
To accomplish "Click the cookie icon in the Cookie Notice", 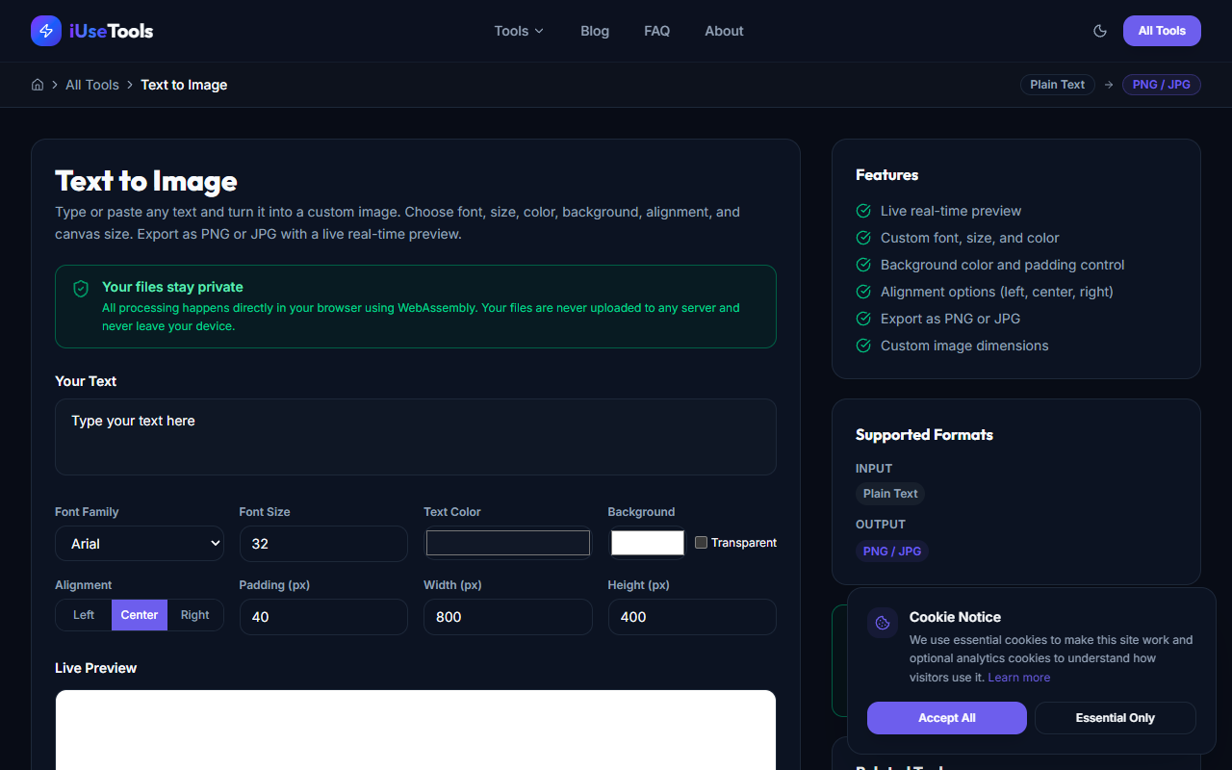I will 882,622.
